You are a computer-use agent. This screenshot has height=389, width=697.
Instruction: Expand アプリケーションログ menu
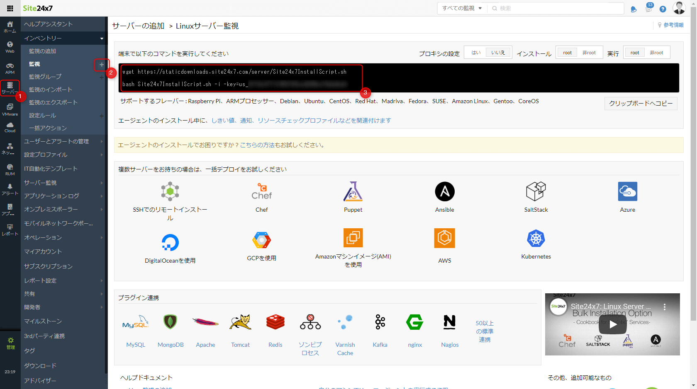[63, 196]
